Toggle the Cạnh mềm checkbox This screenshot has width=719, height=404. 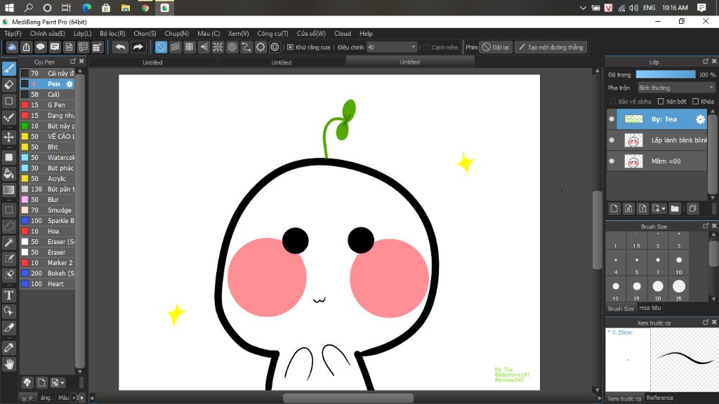(426, 47)
